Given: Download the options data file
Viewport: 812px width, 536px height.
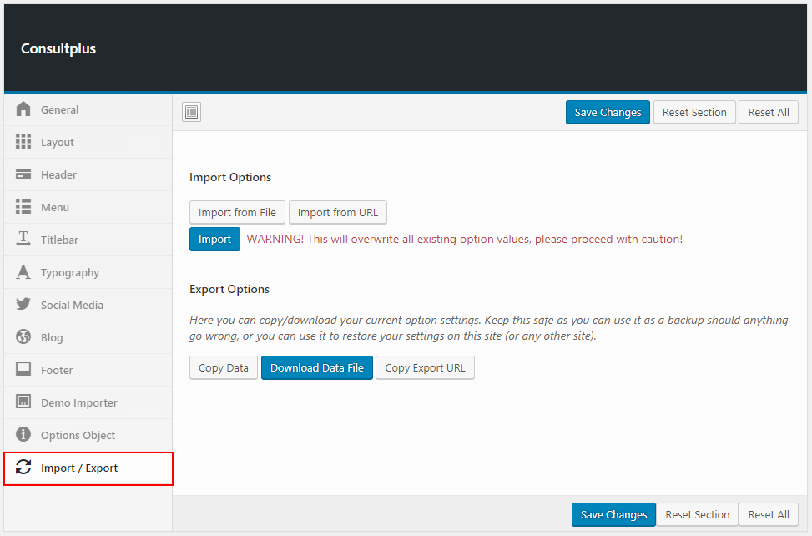Looking at the screenshot, I should coord(316,367).
